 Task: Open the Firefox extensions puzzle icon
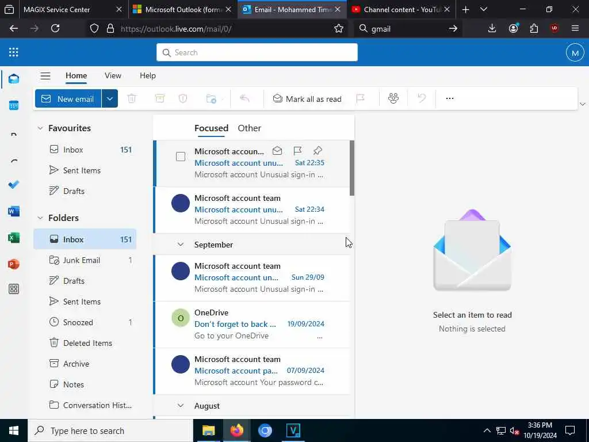point(534,29)
